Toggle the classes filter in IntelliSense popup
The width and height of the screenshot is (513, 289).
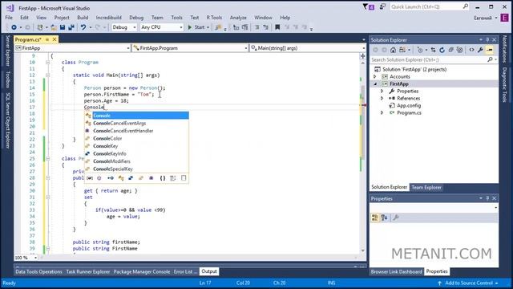(121, 178)
